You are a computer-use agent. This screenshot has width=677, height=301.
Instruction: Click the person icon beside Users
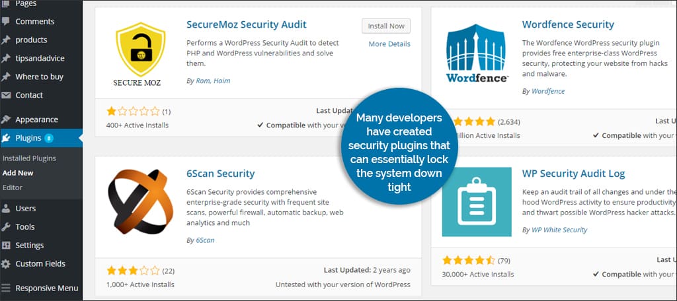[5, 209]
